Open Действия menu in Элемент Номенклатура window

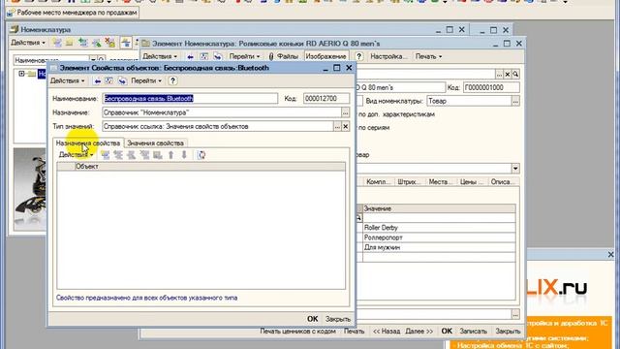click(x=160, y=56)
